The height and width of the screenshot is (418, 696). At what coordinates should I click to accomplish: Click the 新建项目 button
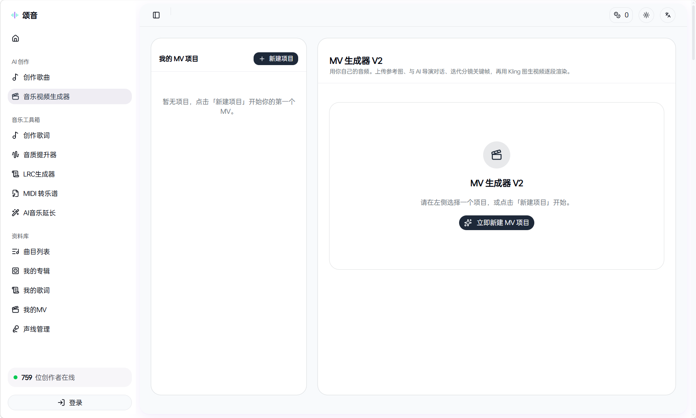[276, 58]
